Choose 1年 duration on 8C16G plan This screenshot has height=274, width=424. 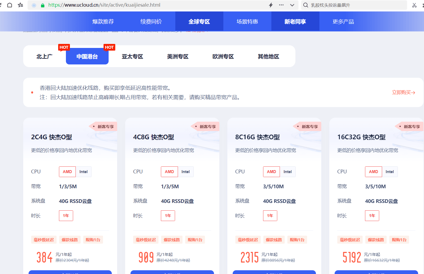click(x=270, y=216)
